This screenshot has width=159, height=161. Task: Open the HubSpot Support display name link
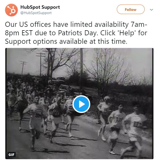pos(40,7)
